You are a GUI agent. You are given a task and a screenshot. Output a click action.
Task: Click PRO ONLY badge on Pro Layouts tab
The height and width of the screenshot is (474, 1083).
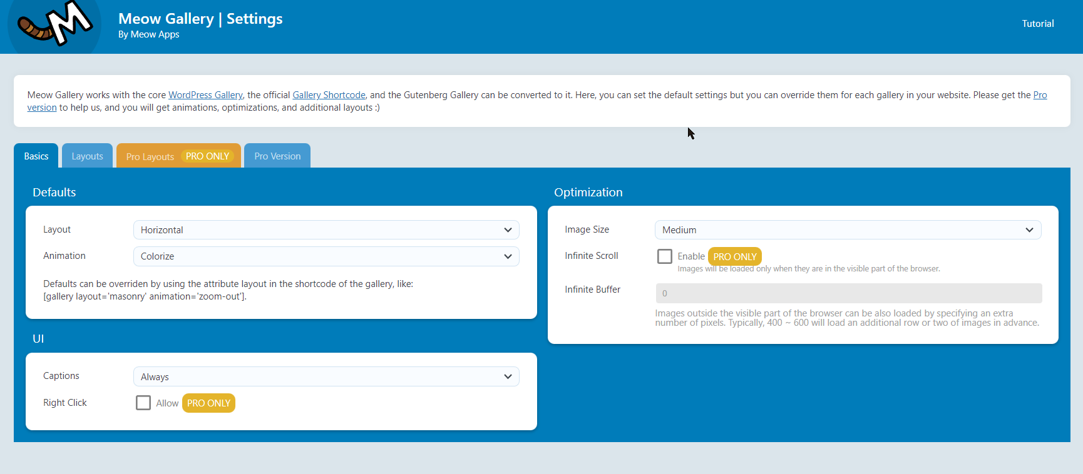[207, 156]
